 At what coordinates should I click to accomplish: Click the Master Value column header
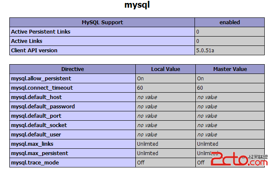pos(230,69)
